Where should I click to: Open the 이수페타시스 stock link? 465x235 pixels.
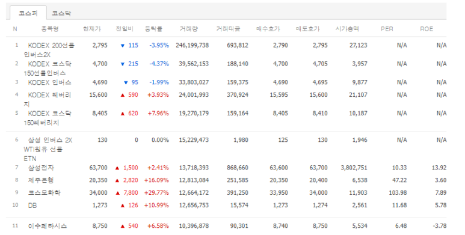pyautogui.click(x=48, y=226)
